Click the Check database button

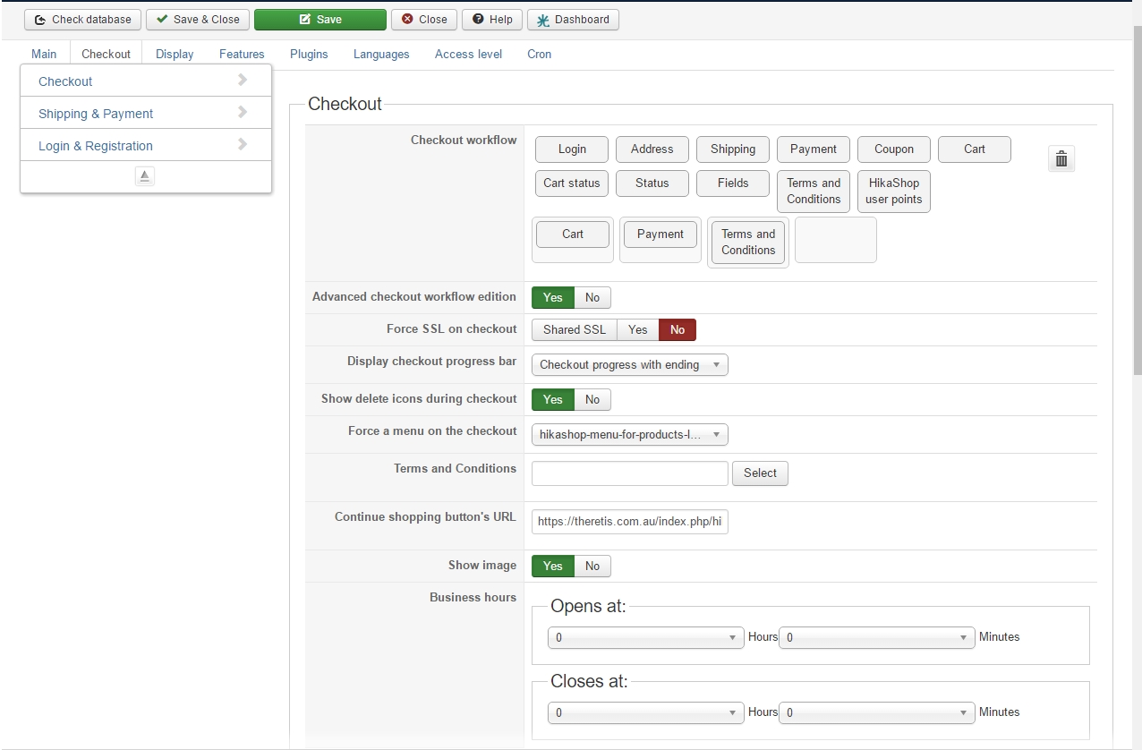(x=82, y=20)
